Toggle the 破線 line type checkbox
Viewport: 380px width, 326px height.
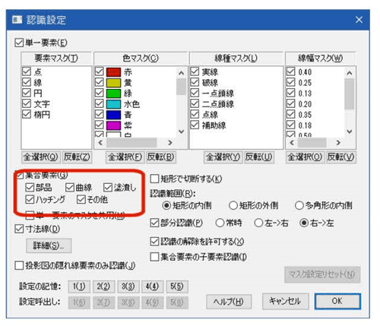[x=195, y=82]
